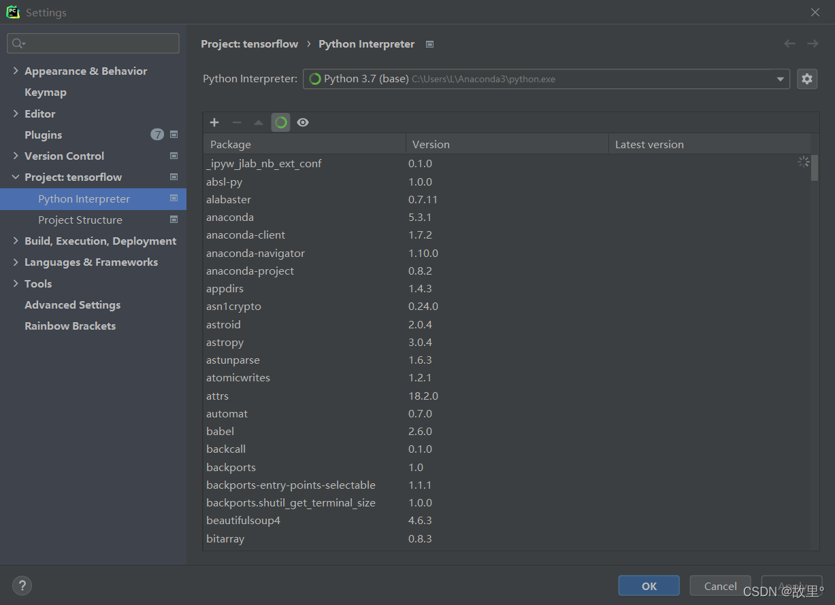The width and height of the screenshot is (835, 605).
Task: Click the project icon beside Project Structure
Action: [x=174, y=220]
